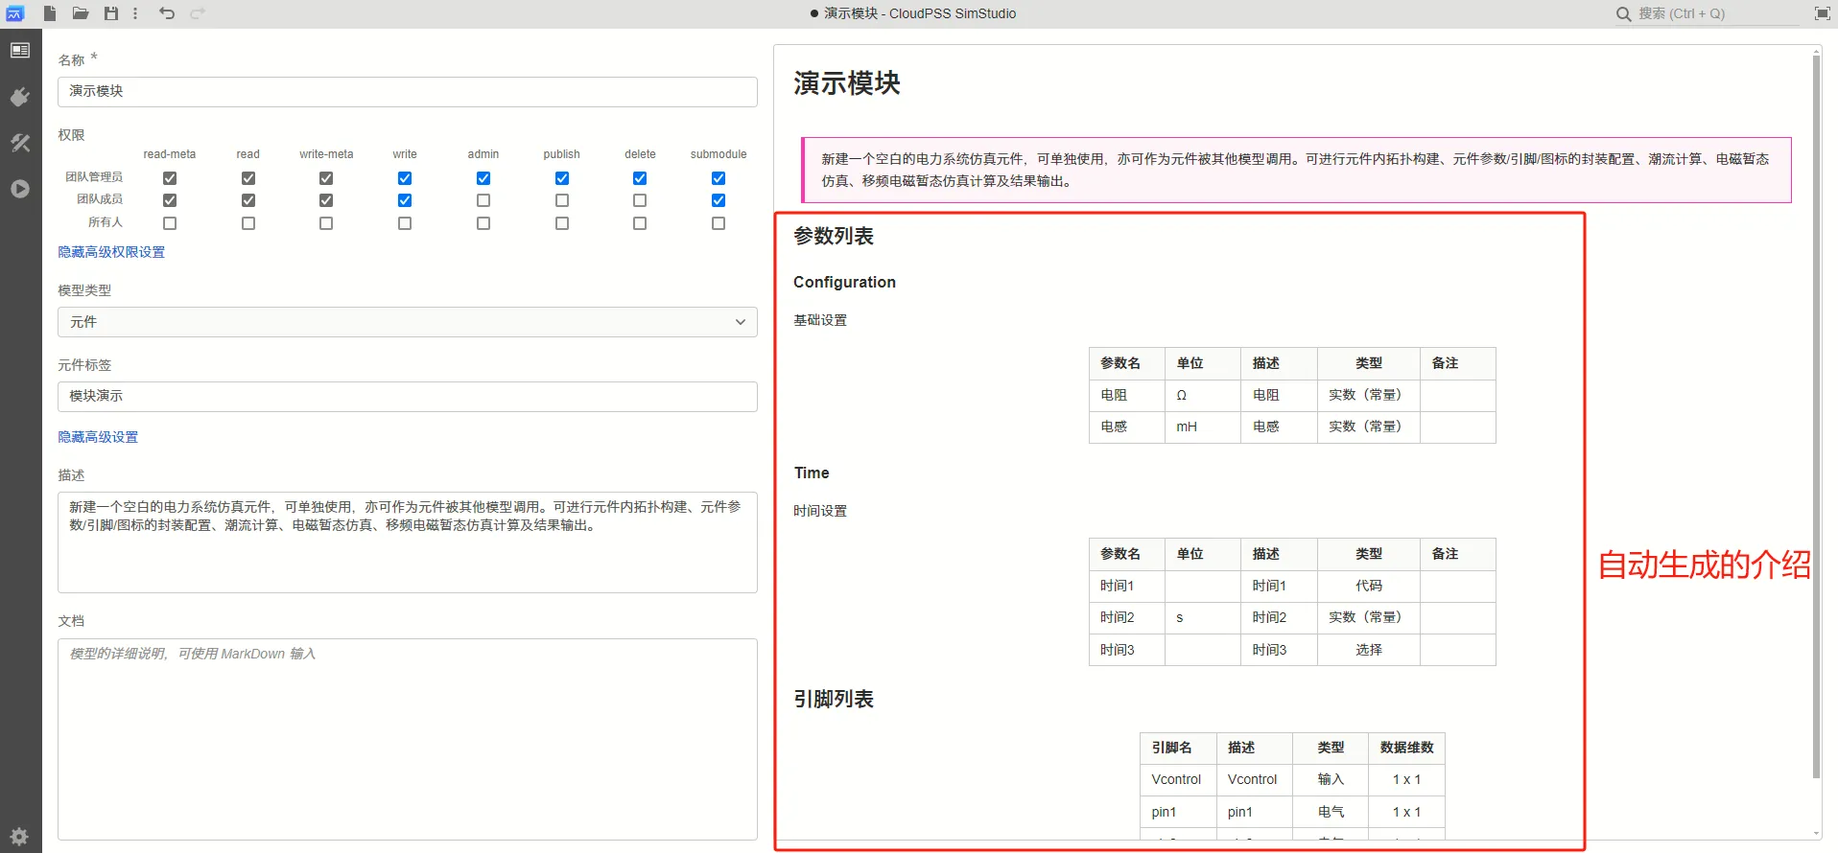Click the 代码 type cell
Viewport: 1838px width, 853px height.
point(1369,586)
